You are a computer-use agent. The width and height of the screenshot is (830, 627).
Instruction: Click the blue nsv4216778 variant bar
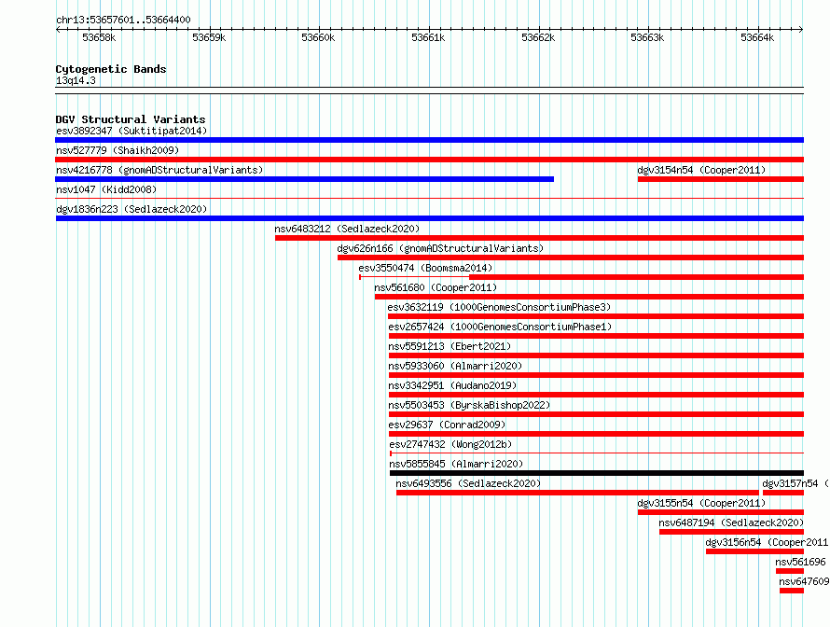304,179
